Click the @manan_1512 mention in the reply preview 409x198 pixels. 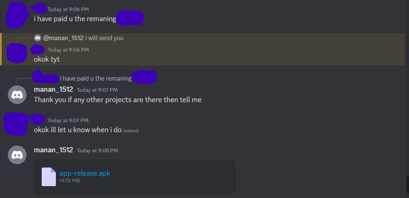point(63,38)
